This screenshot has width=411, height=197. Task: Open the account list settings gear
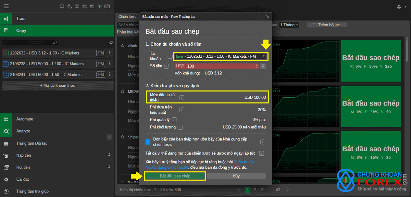[111, 43]
